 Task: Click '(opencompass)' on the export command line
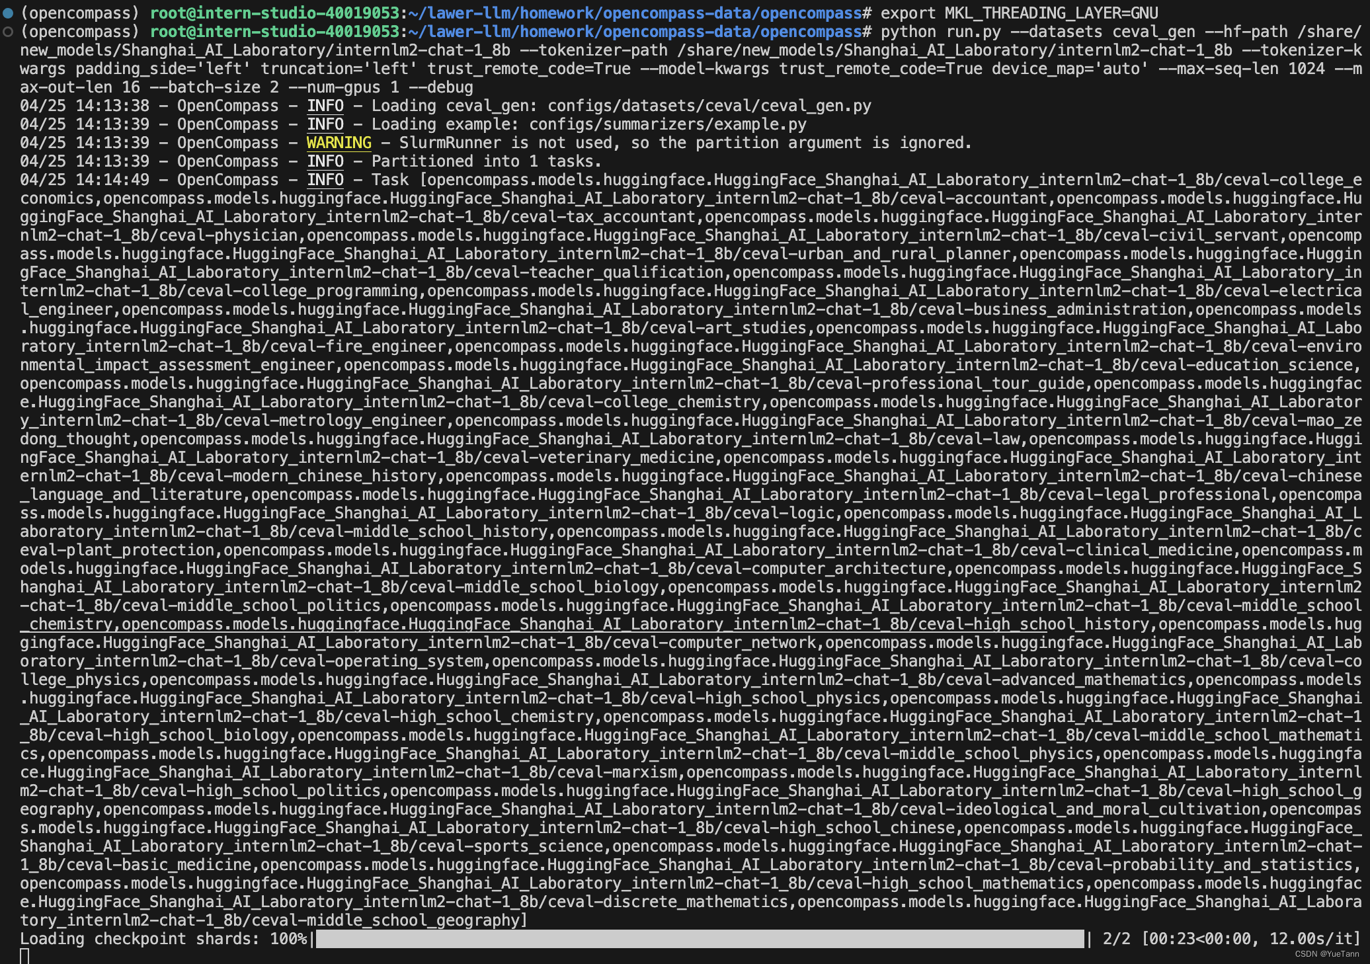point(80,13)
